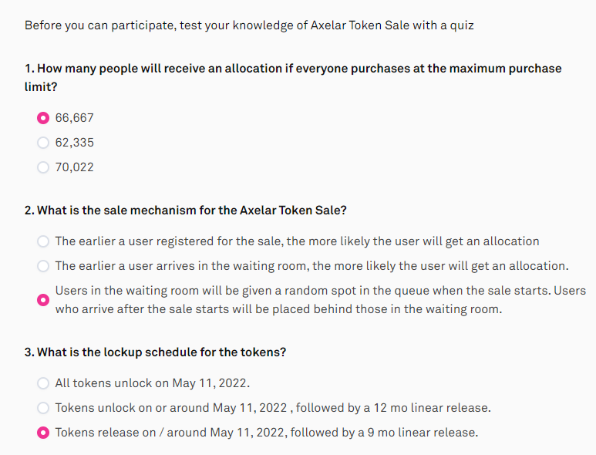Select the random spot in queue radio button
The height and width of the screenshot is (455, 596).
(43, 300)
